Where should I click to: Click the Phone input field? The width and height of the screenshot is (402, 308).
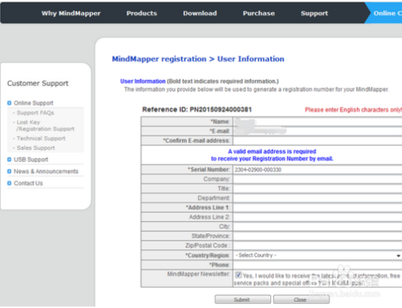pos(318,265)
